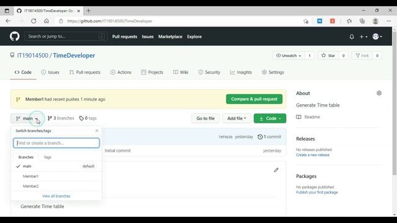Select the Member1 branch
The width and height of the screenshot is (397, 223).
click(x=56, y=176)
